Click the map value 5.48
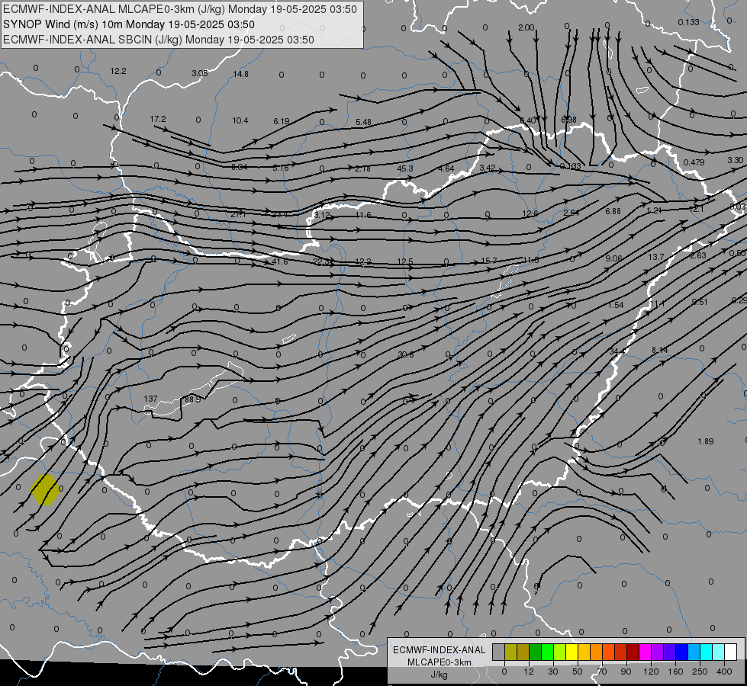Screen dimensions: 747x686 (363, 122)
